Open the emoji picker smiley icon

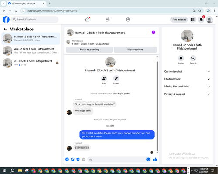click(148, 160)
